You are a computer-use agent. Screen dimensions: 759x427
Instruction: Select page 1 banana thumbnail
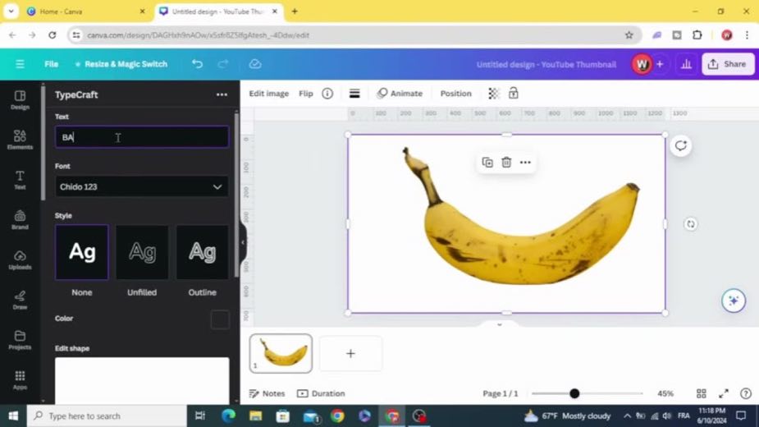(281, 353)
